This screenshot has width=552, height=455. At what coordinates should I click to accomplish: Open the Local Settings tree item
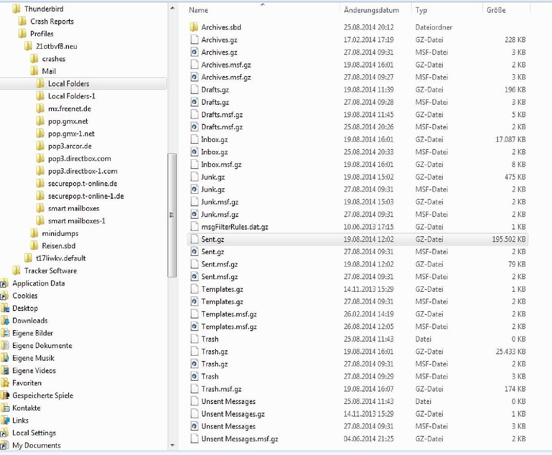click(34, 433)
